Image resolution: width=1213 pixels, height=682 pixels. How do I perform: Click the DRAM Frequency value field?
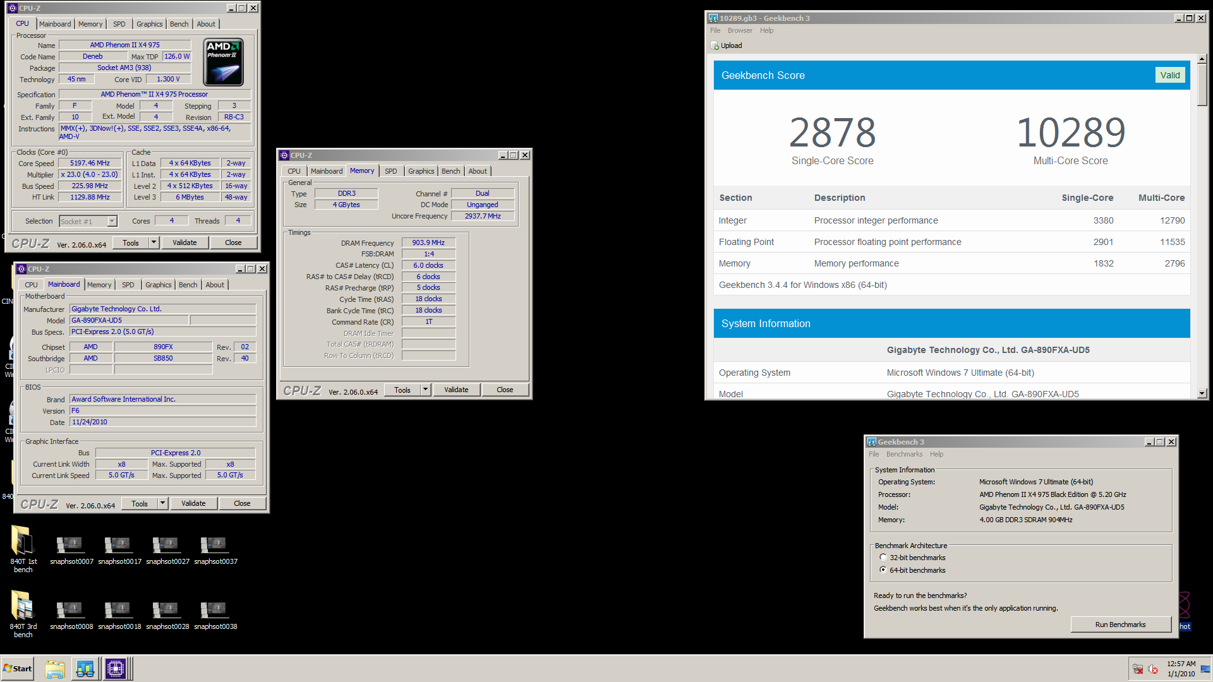click(428, 242)
